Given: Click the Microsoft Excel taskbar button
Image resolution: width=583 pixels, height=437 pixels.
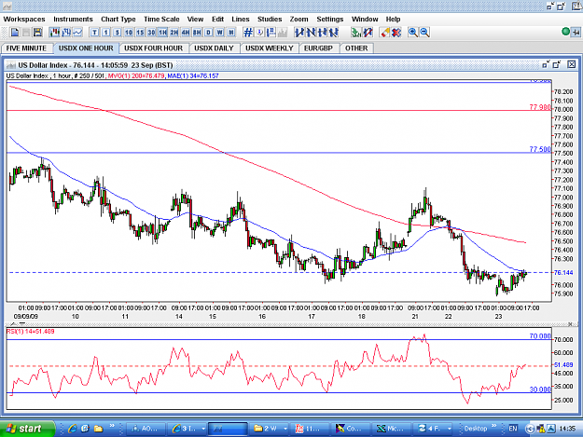Looking at the screenshot, I should click(x=391, y=429).
